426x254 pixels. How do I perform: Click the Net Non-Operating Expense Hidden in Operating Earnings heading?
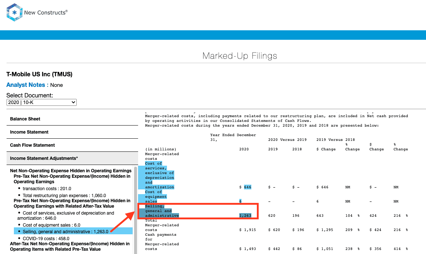(71, 171)
